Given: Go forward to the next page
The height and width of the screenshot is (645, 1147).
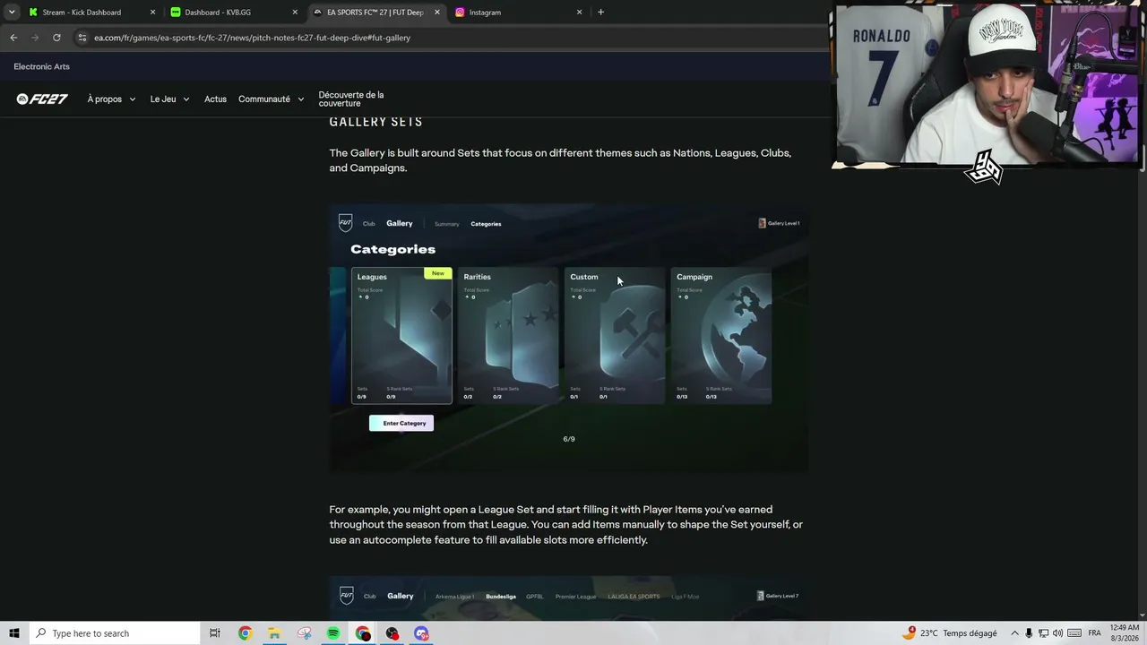Looking at the screenshot, I should 35,38.
